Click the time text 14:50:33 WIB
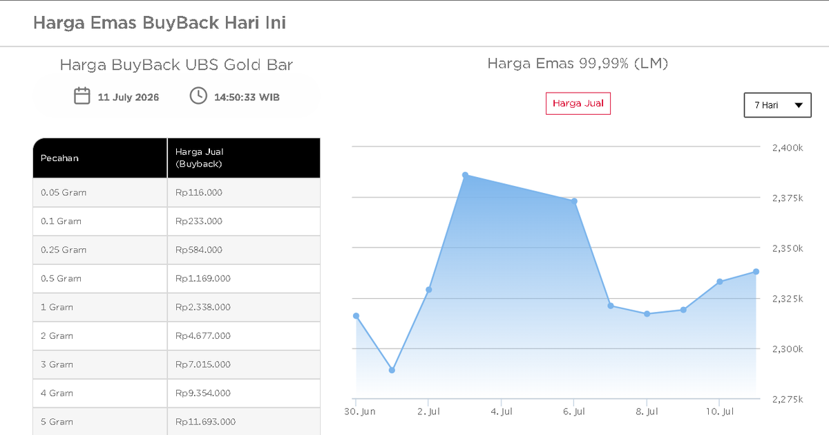Screen dimensions: 829x435 (x=247, y=97)
